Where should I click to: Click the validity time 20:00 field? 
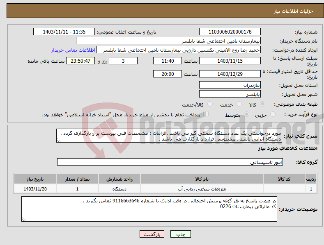(x=168, y=74)
